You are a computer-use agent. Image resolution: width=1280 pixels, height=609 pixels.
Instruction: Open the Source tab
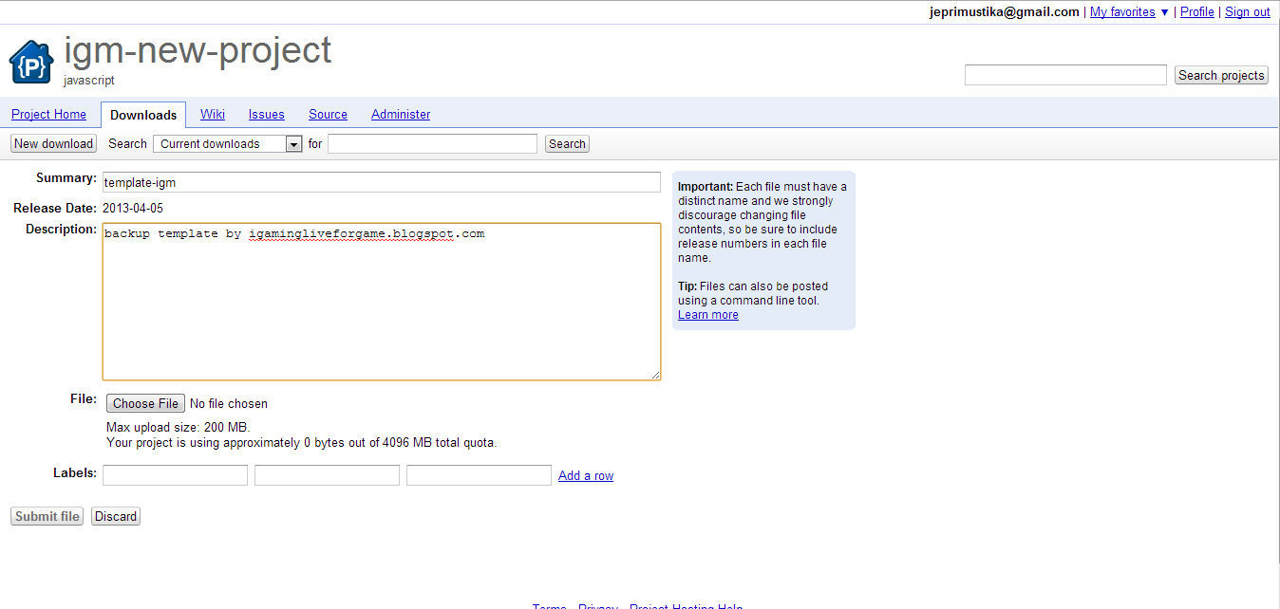click(328, 114)
